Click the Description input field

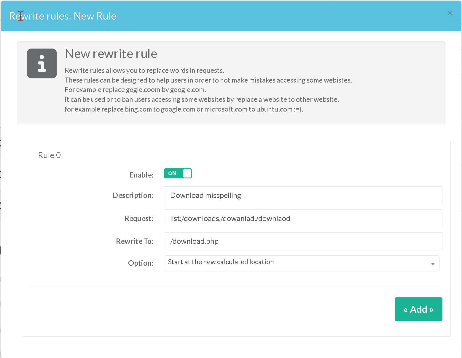(x=302, y=195)
